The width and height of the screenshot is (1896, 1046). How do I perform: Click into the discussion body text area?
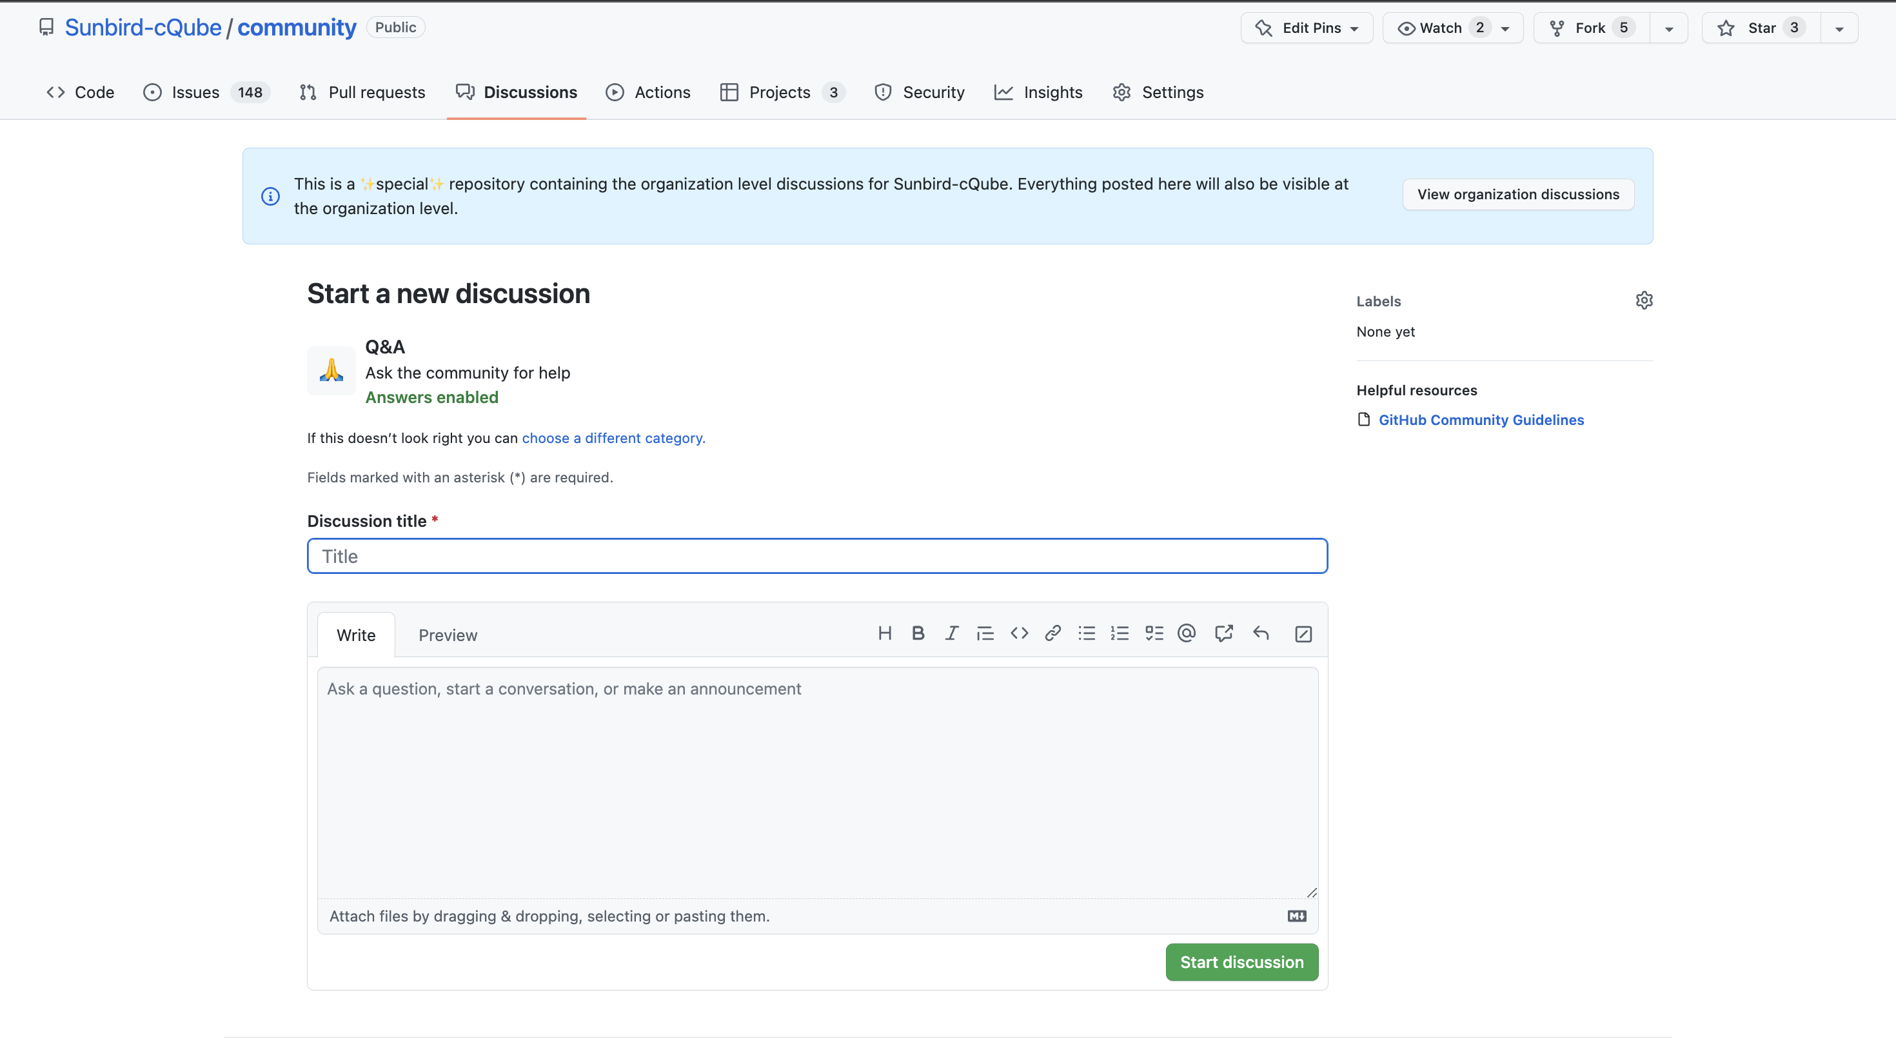(817, 782)
